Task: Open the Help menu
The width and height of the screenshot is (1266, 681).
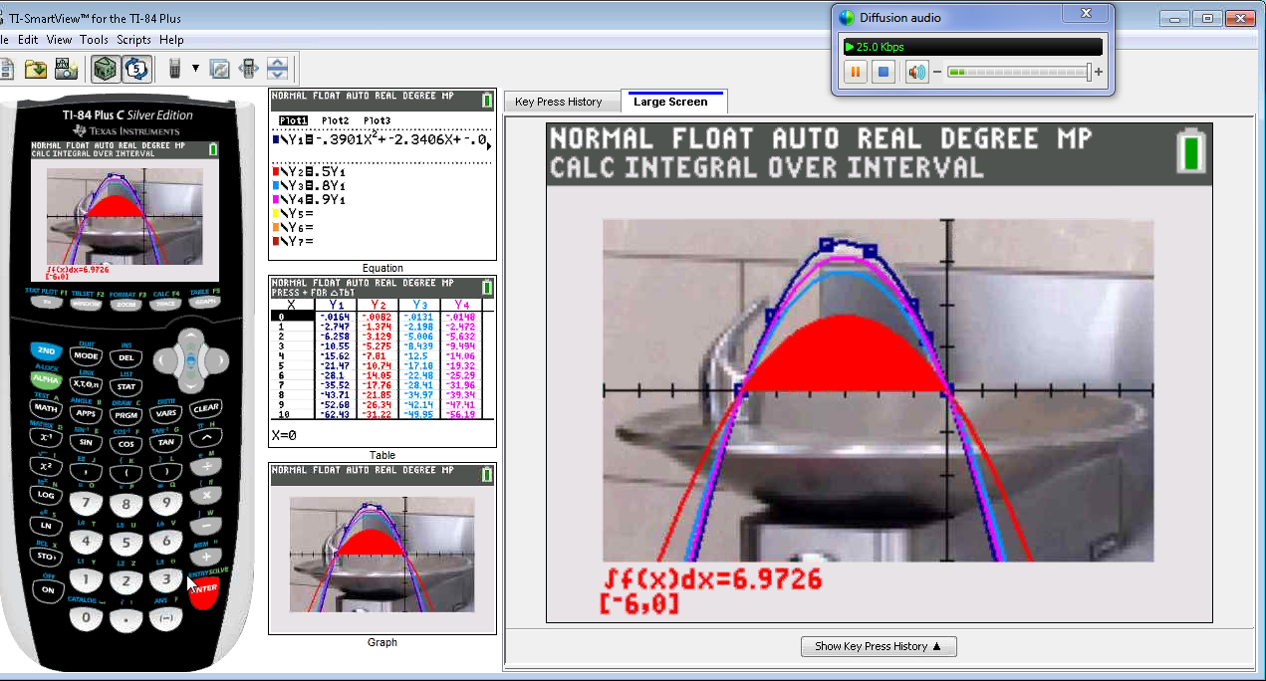Action: pyautogui.click(x=171, y=40)
